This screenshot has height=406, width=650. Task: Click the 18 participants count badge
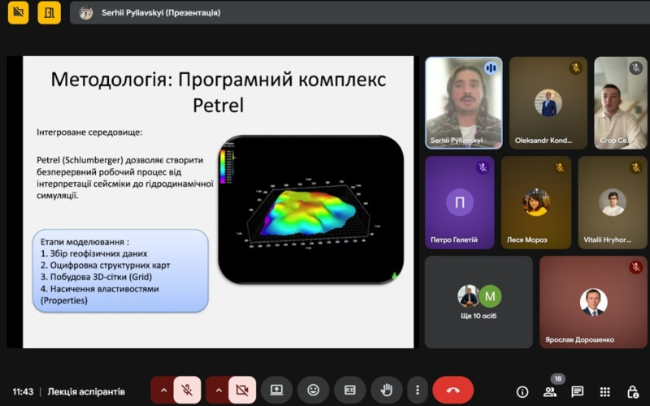[x=558, y=378]
